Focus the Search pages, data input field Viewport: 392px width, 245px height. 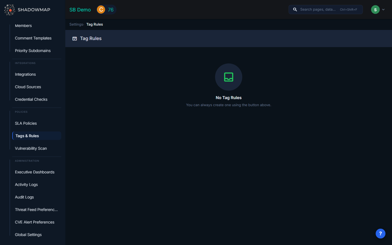point(318,10)
